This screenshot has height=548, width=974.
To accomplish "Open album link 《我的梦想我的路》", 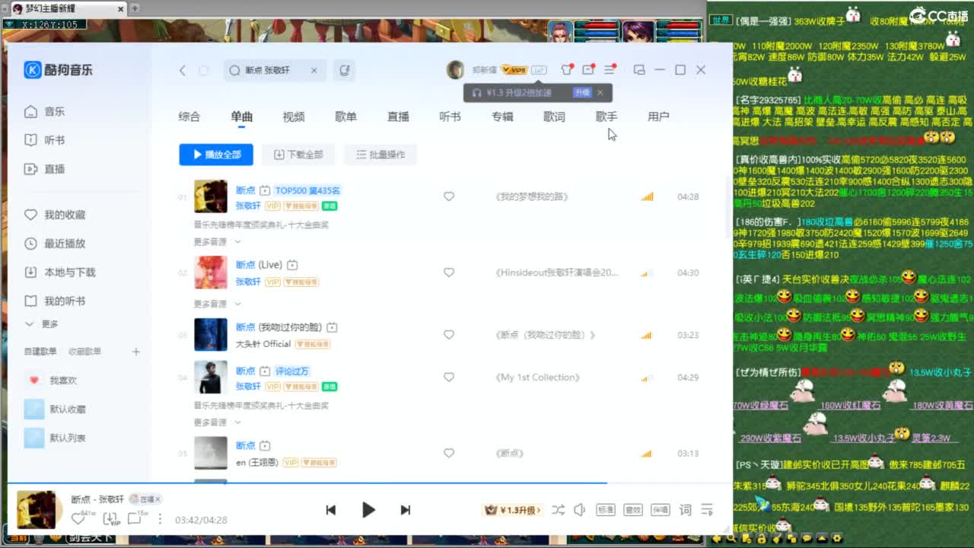I will (x=532, y=196).
